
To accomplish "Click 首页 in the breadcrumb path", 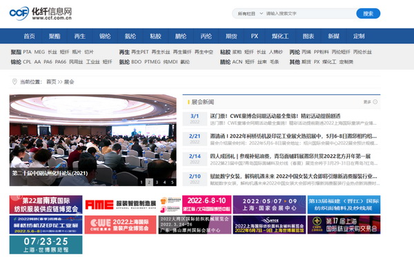I will coord(51,82).
